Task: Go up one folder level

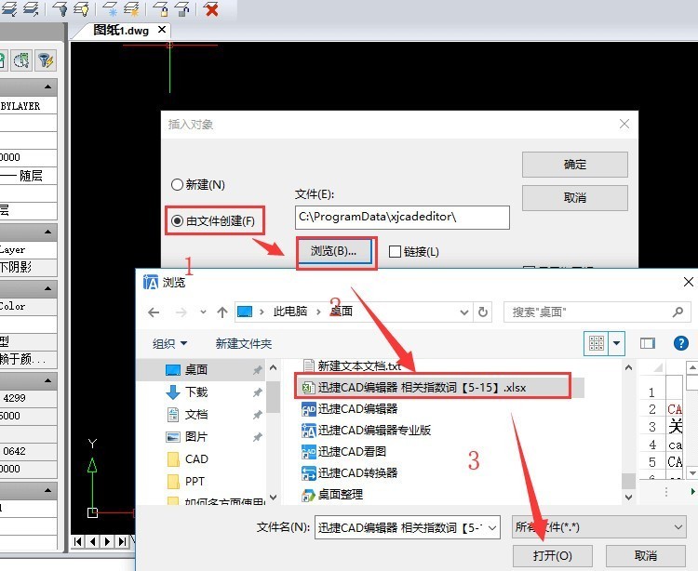Action: pos(222,312)
